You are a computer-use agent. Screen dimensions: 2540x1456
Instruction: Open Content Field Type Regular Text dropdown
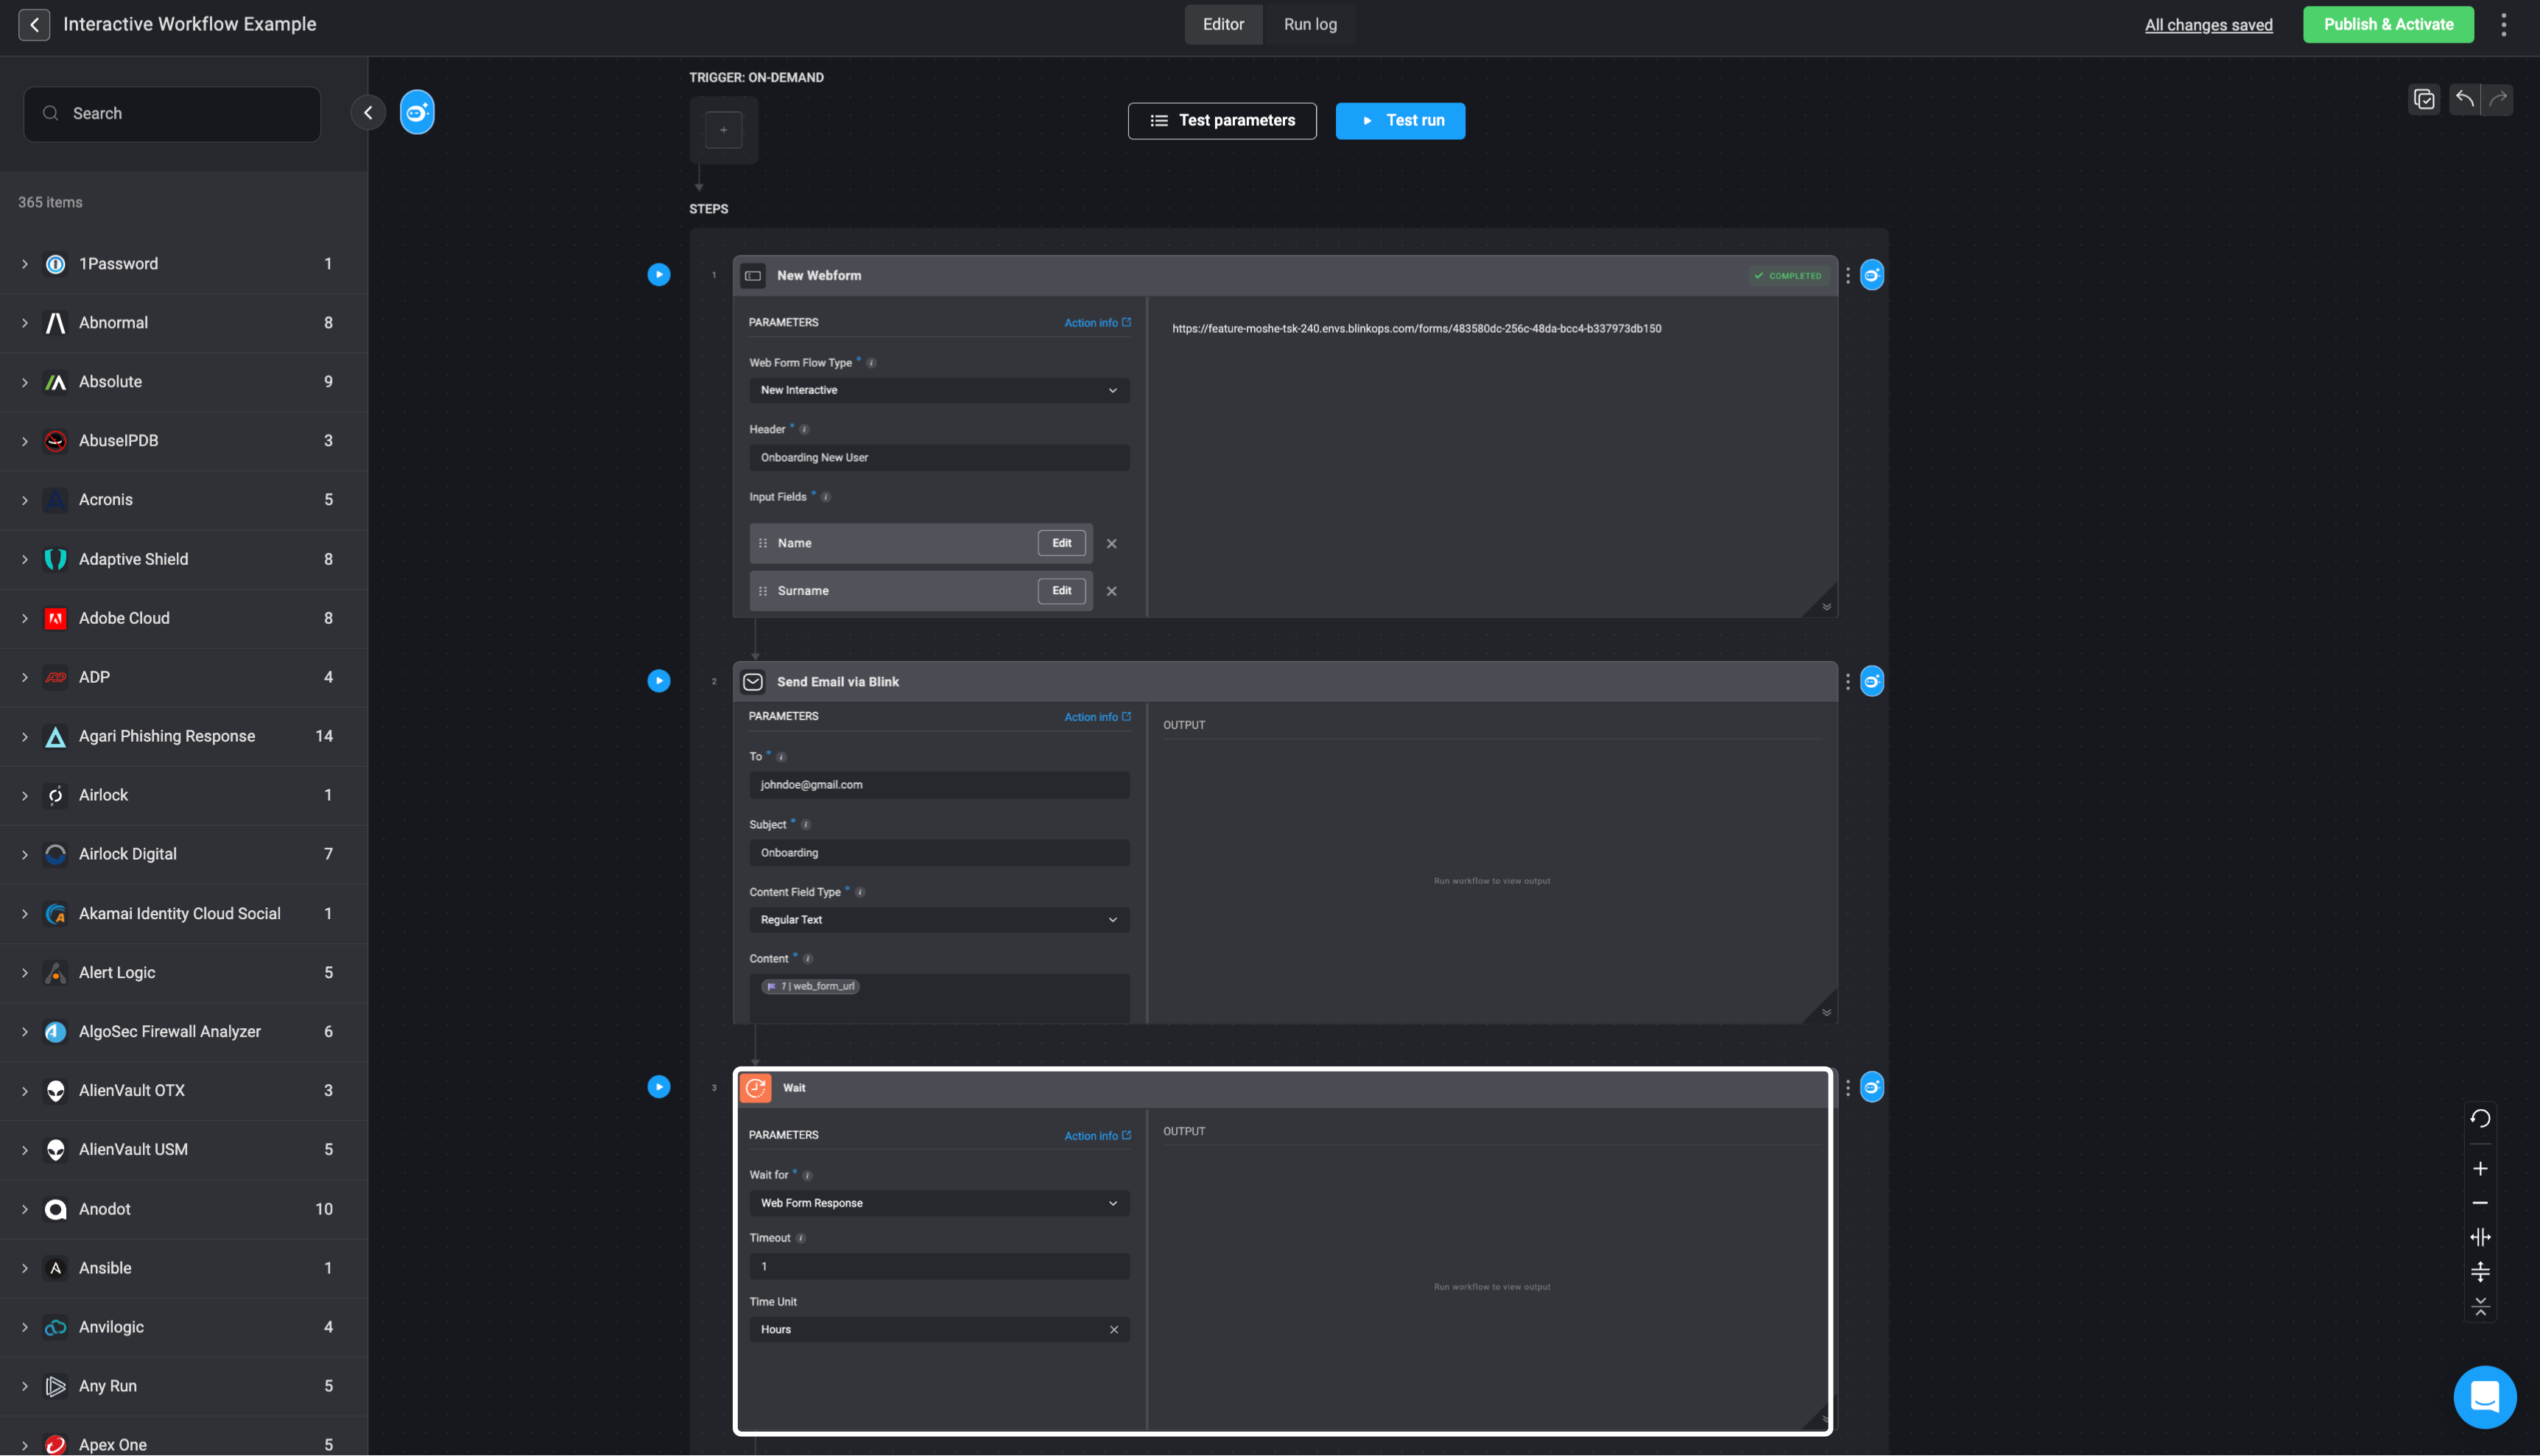pyautogui.click(x=938, y=919)
